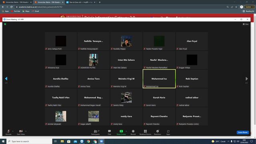Switch to second Universitas Bakrie browser tab
This screenshot has width=256, height=144.
click(x=49, y=2)
